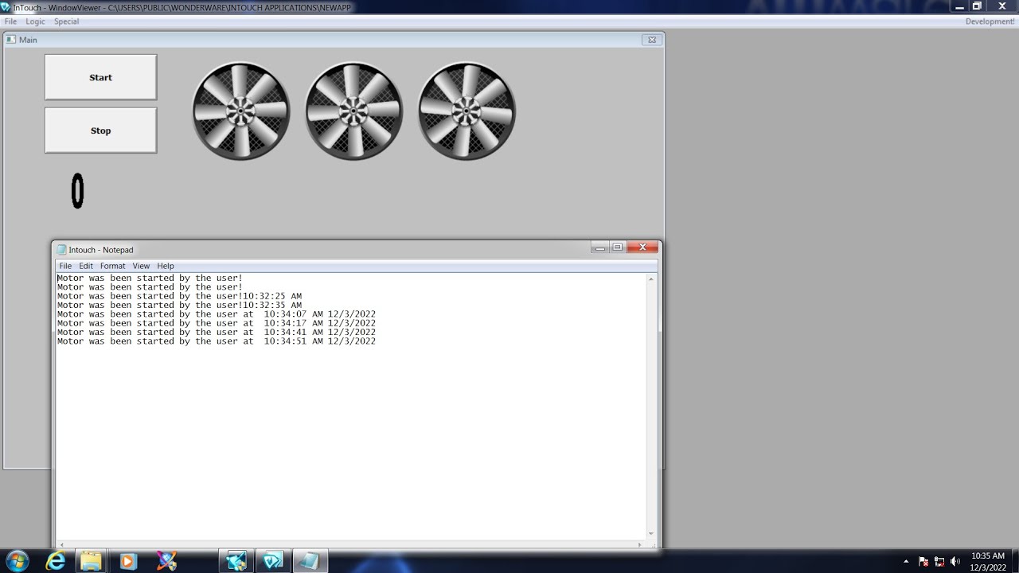Minimize the Intouch Notepad window
The width and height of the screenshot is (1019, 573).
[599, 248]
